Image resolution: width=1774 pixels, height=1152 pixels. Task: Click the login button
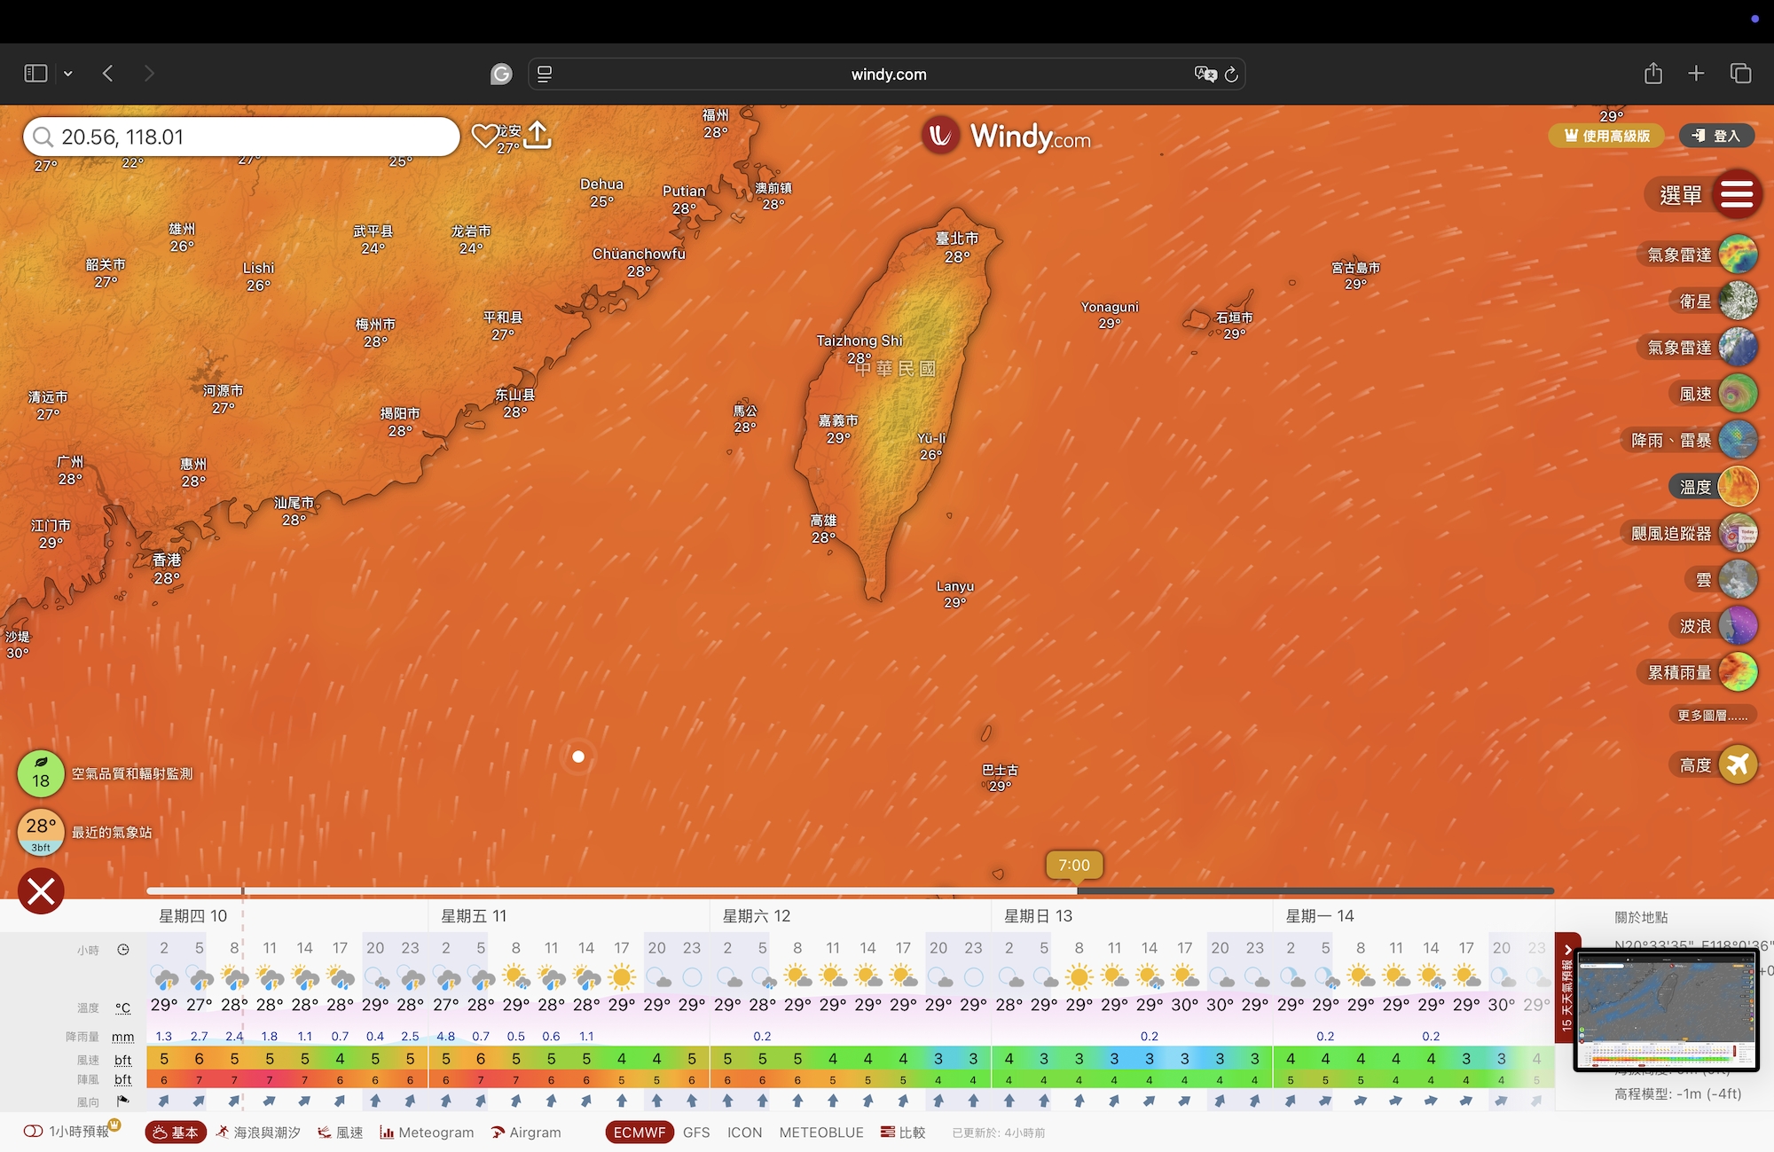click(x=1716, y=136)
